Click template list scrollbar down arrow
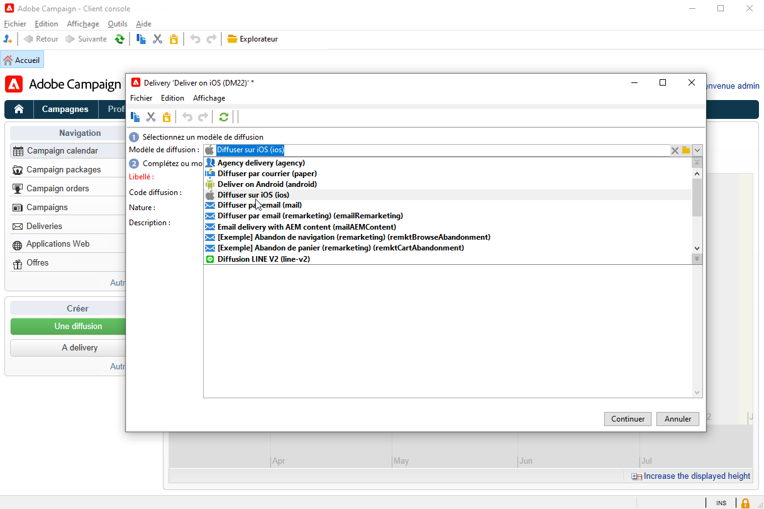This screenshot has height=509, width=764. coord(697,249)
